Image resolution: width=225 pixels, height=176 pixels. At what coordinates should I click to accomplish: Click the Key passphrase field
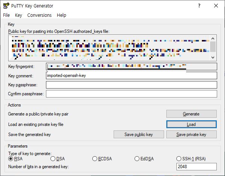click(132, 85)
